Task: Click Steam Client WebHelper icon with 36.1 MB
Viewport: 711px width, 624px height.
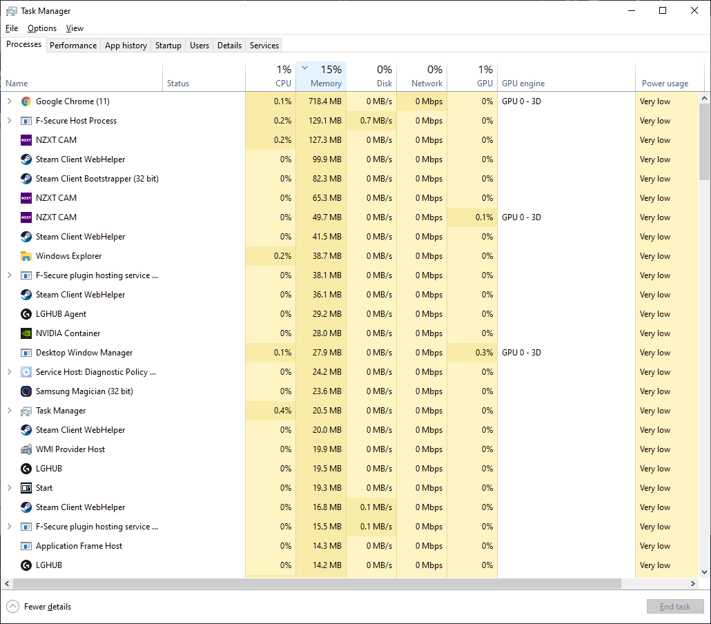Action: click(x=26, y=295)
